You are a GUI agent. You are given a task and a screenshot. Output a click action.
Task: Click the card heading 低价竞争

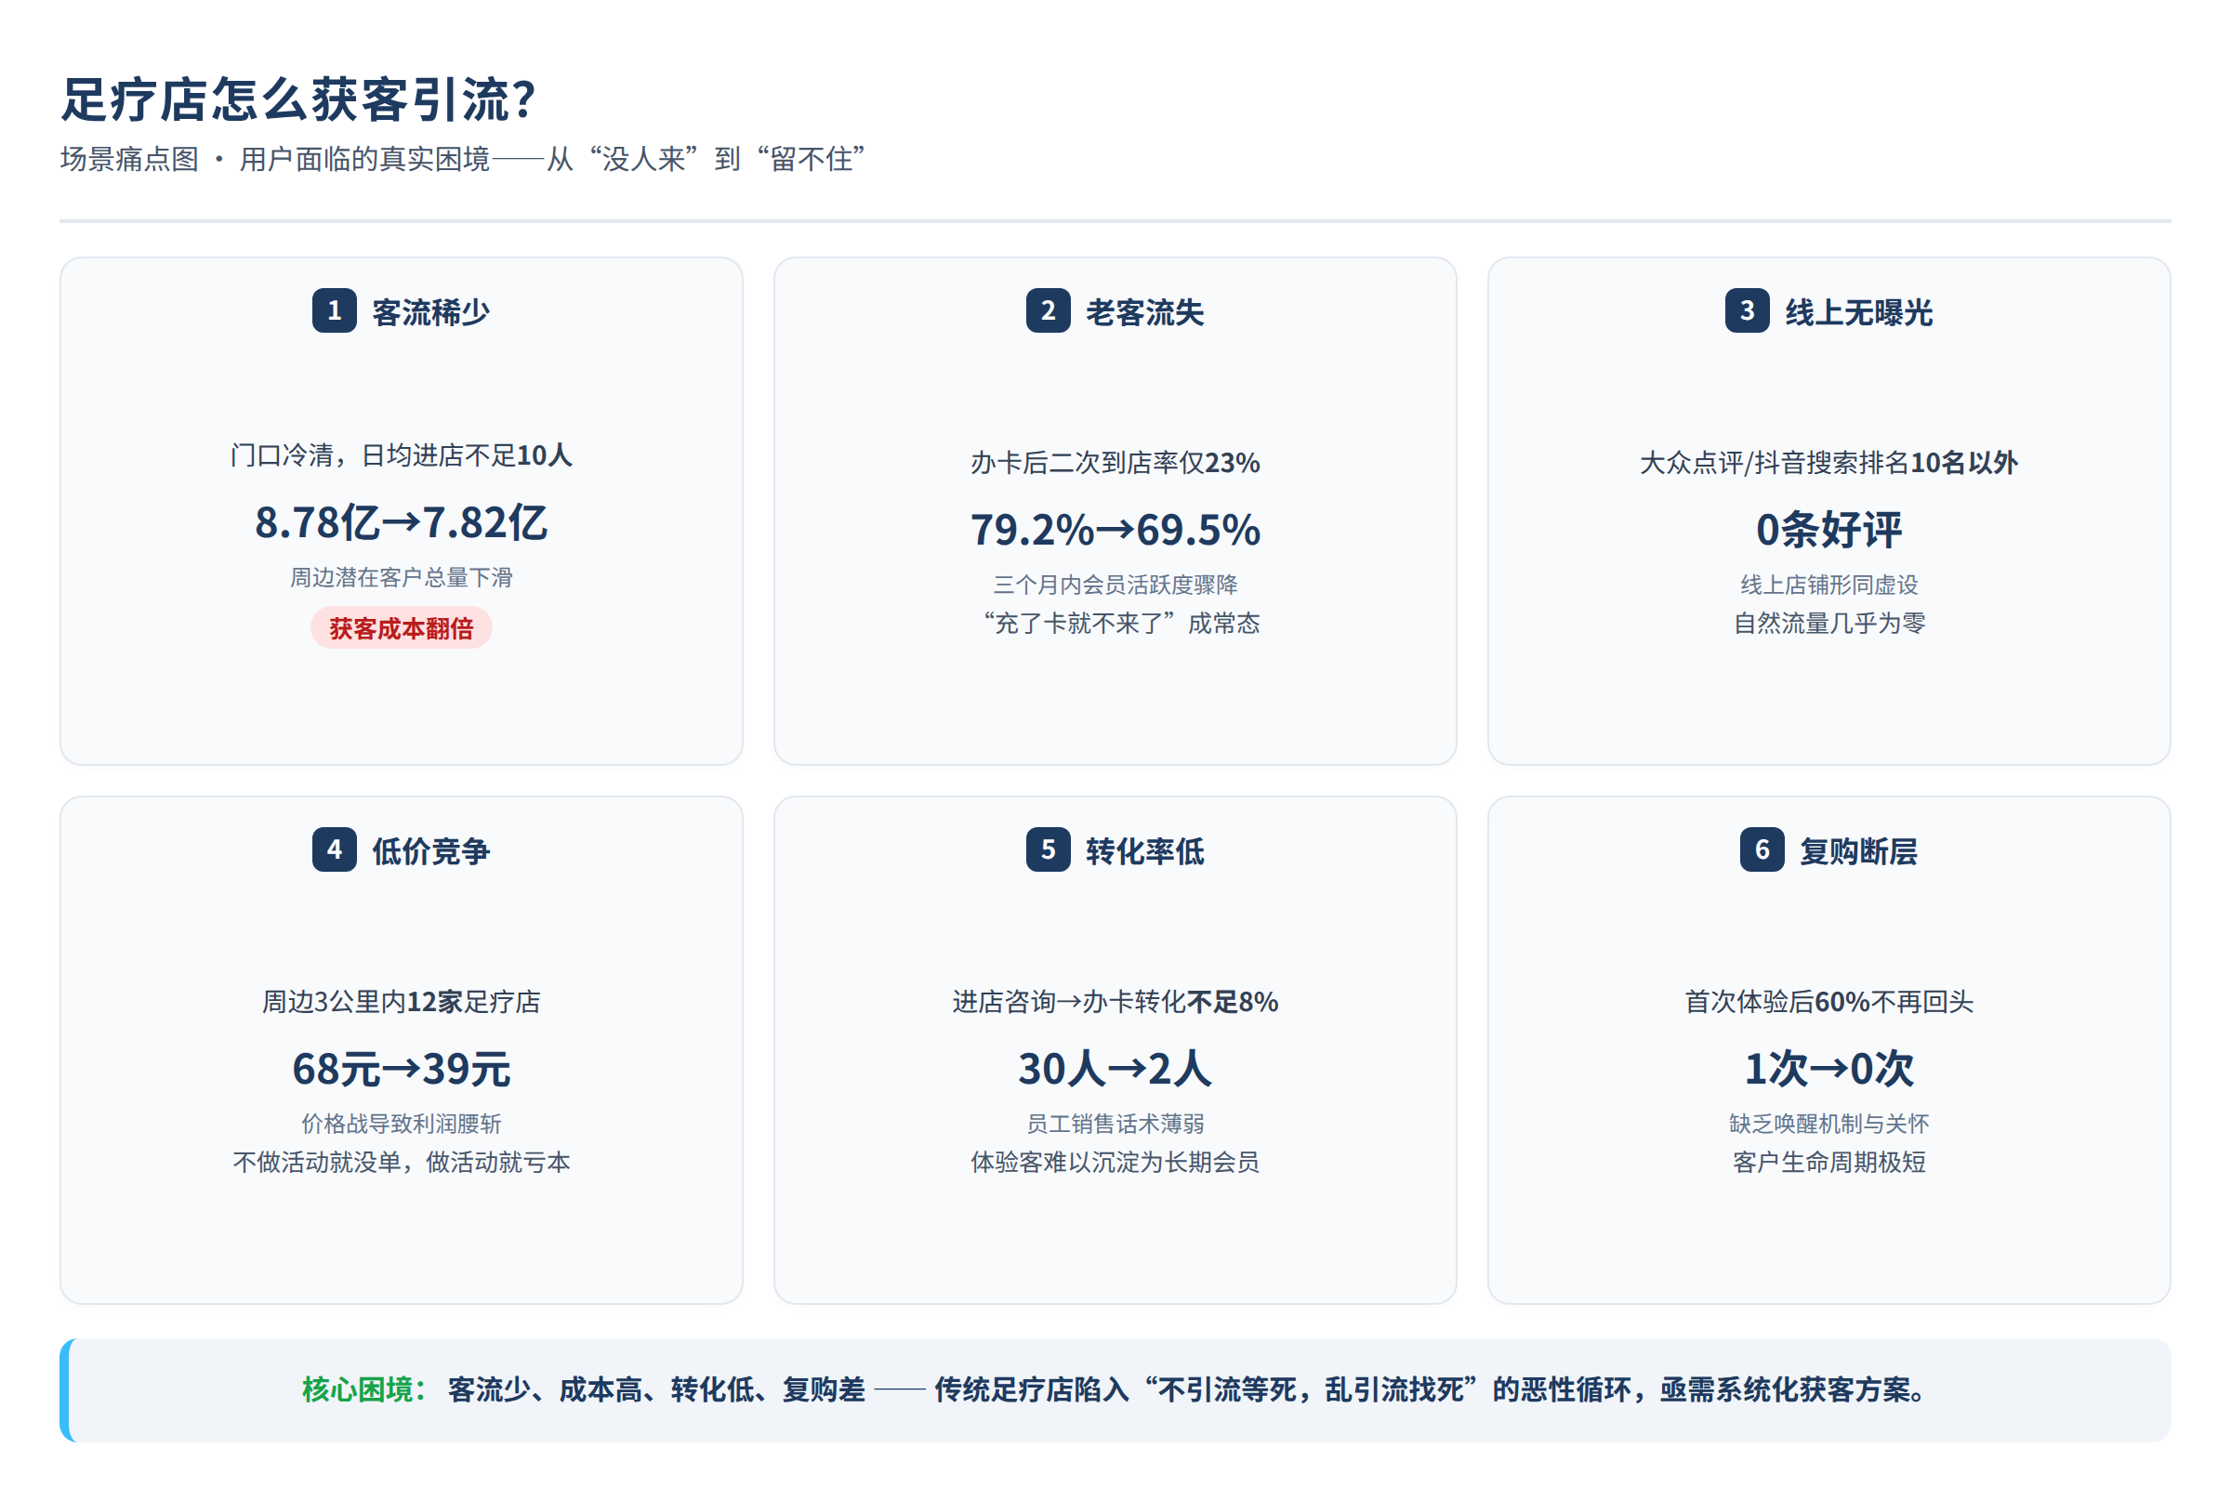click(x=430, y=850)
